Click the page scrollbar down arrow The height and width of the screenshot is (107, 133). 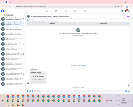(132, 93)
